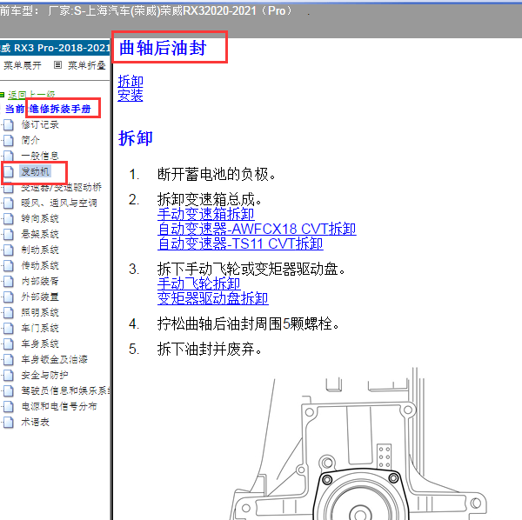Image resolution: width=522 pixels, height=520 pixels.
Task: Open 暖风、通风与空调 section
Action: coord(59,203)
